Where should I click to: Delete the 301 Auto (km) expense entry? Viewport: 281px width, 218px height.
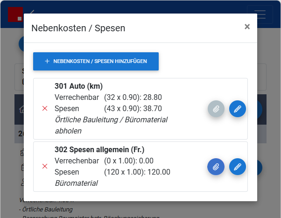point(45,108)
